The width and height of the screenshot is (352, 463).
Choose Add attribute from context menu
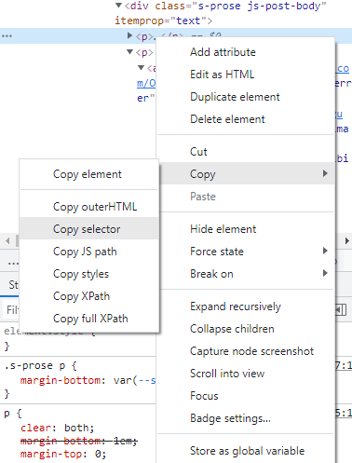click(x=223, y=52)
